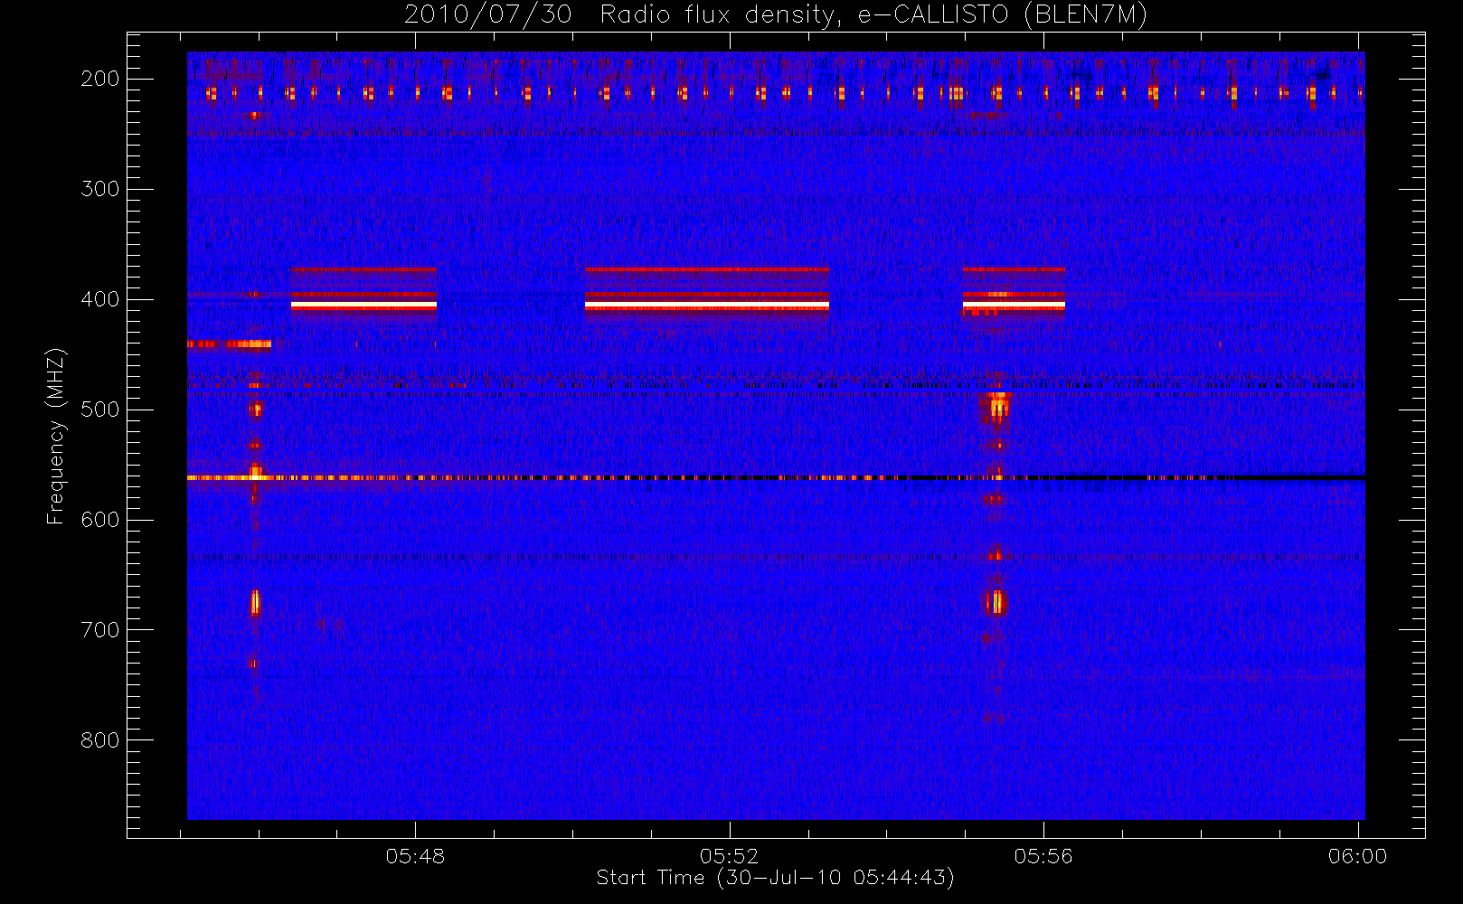The height and width of the screenshot is (904, 1463).
Task: Click the 300 frequency tick label
Action: tap(99, 189)
